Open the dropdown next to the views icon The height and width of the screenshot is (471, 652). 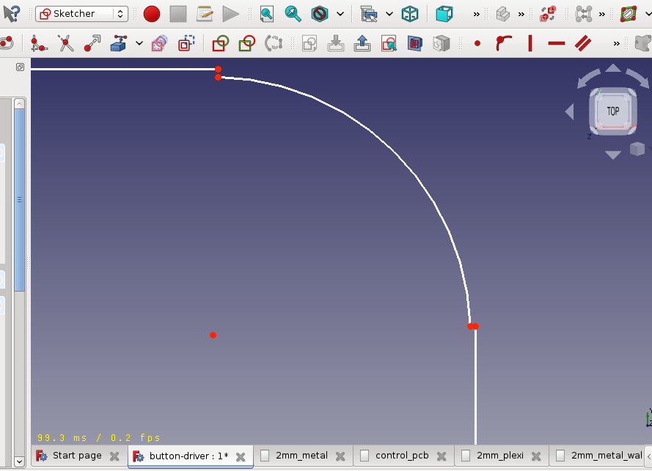click(x=389, y=13)
